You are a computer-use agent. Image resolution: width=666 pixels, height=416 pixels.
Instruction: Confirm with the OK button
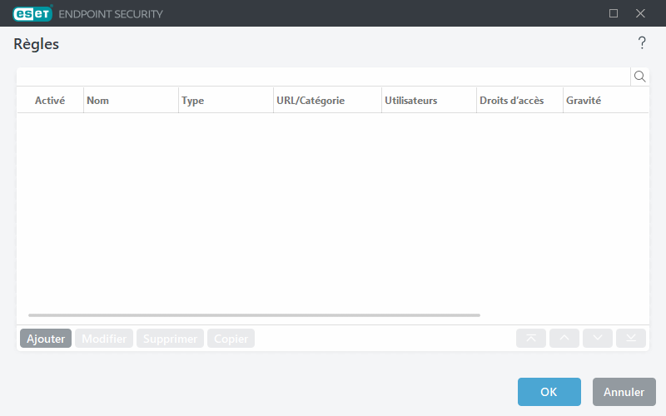(x=549, y=392)
